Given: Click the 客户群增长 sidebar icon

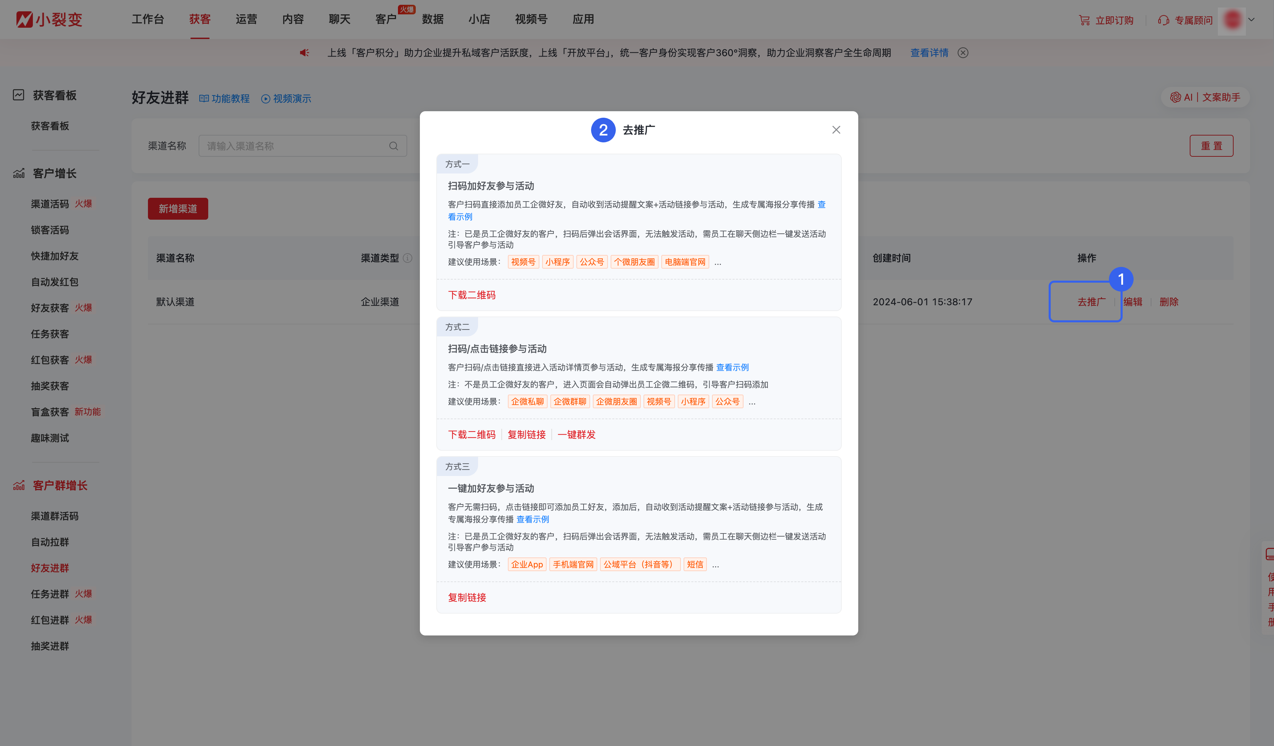Looking at the screenshot, I should (x=18, y=485).
